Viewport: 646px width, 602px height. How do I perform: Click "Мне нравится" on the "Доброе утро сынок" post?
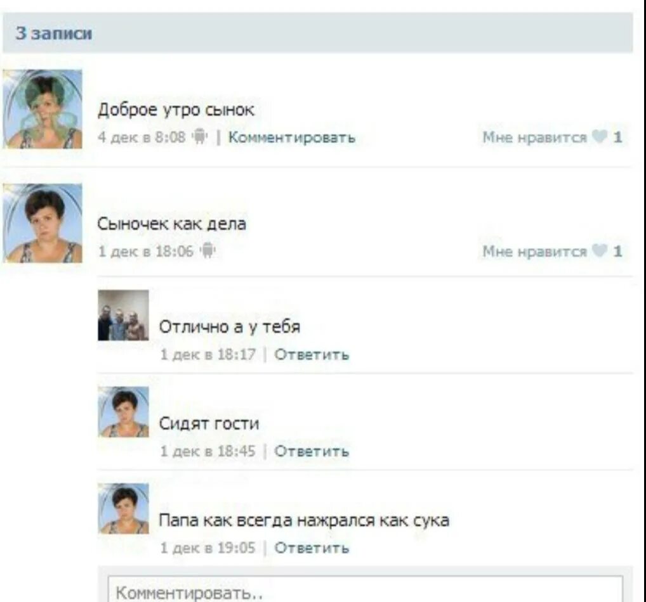[534, 137]
